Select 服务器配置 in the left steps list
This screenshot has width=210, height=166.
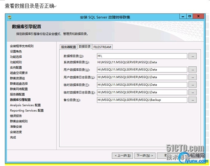pyautogui.click(x=17, y=94)
